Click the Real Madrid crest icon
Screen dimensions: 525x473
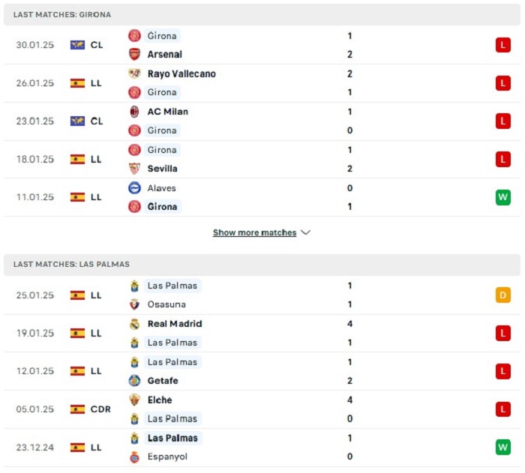point(134,324)
